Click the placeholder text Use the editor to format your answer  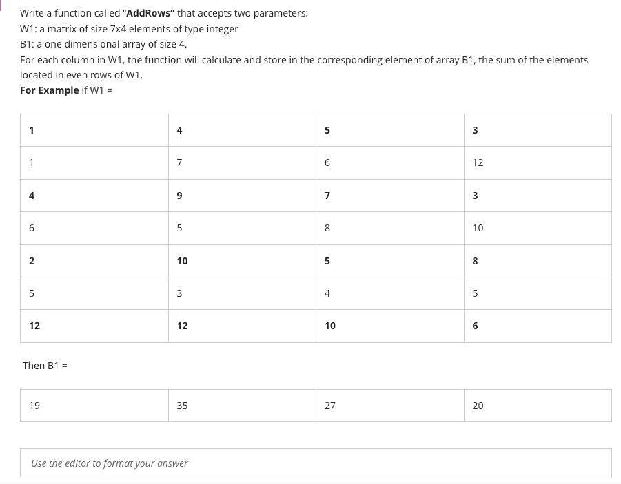click(110, 463)
